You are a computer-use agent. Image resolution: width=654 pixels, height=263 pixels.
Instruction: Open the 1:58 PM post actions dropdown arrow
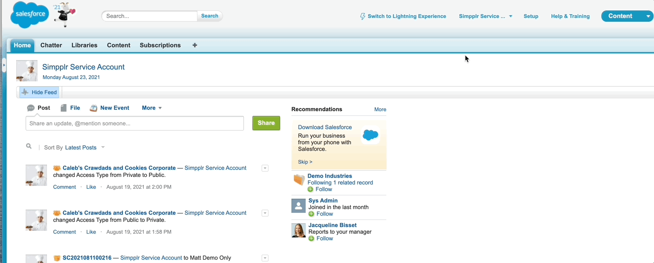coord(265,213)
